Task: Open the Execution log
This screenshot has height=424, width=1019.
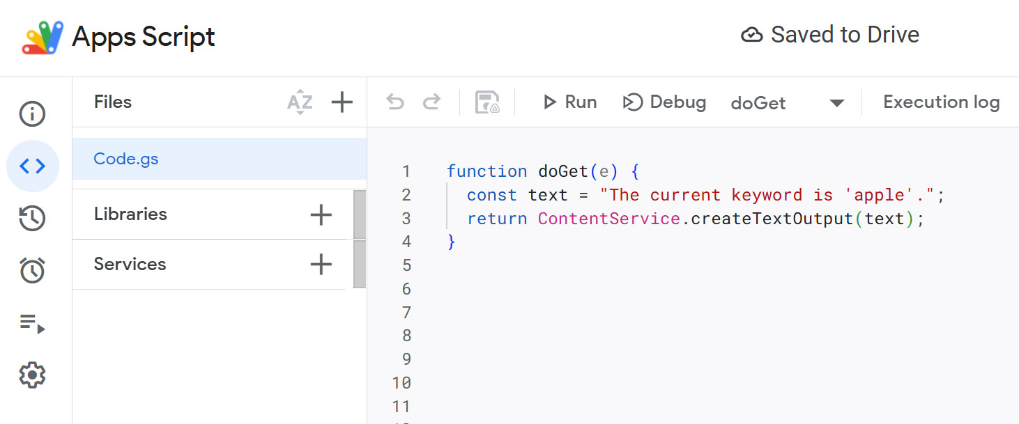Action: [x=942, y=102]
